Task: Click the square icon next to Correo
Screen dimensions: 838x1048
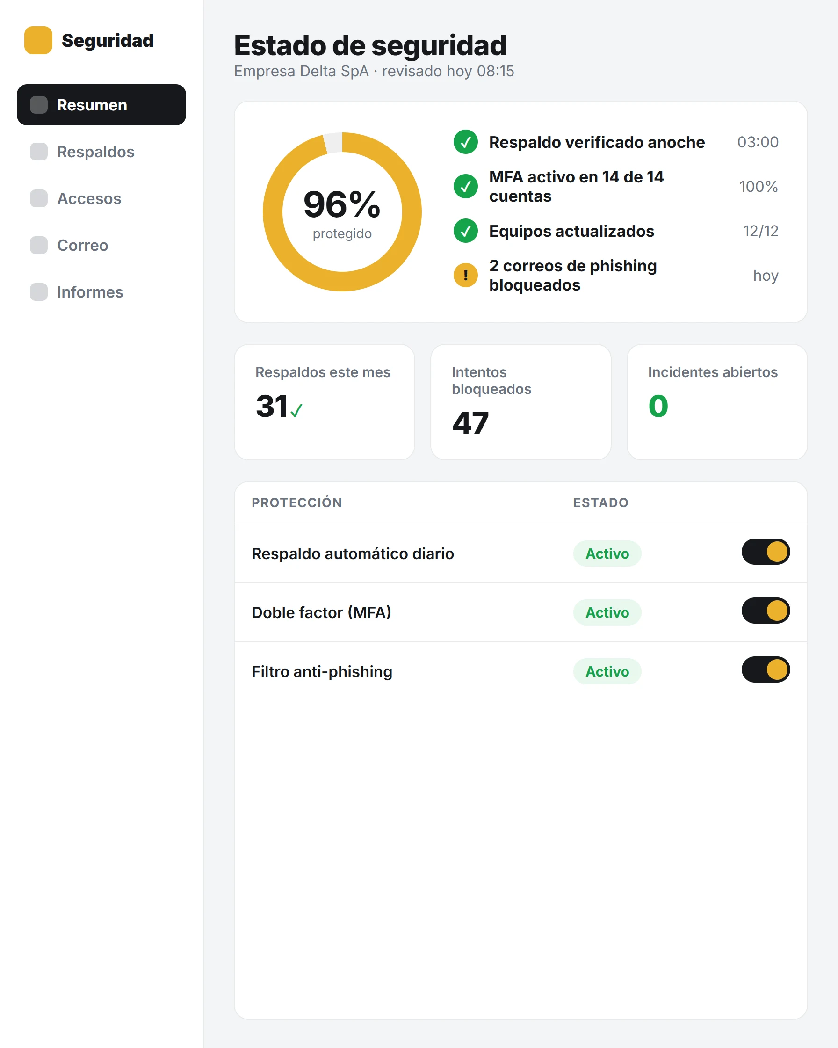Action: point(39,246)
